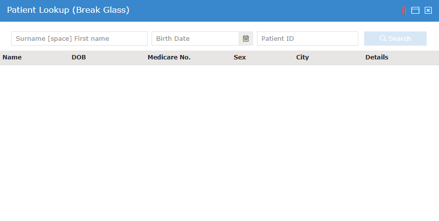Select the Sex column header
439x221 pixels.
point(240,57)
